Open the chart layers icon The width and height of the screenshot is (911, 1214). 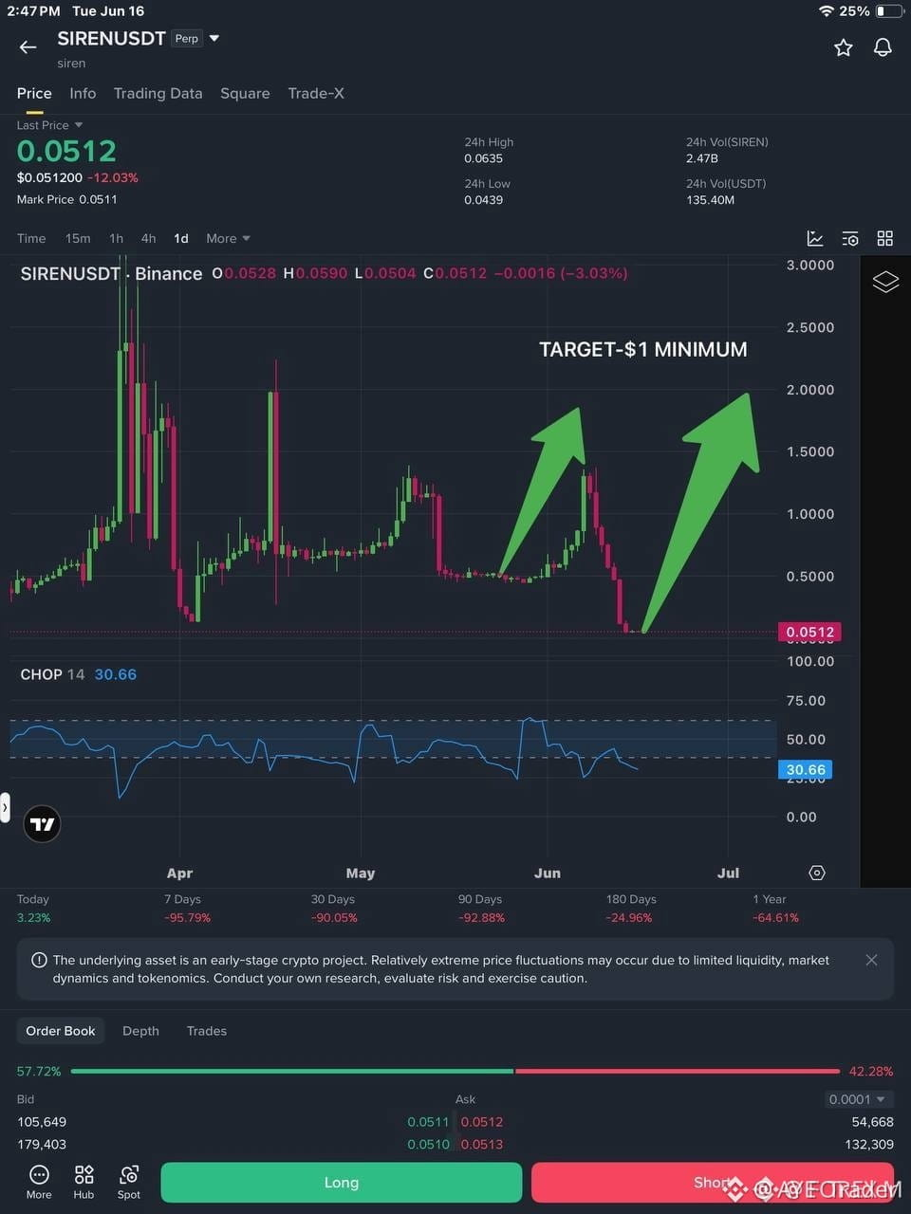tap(884, 282)
